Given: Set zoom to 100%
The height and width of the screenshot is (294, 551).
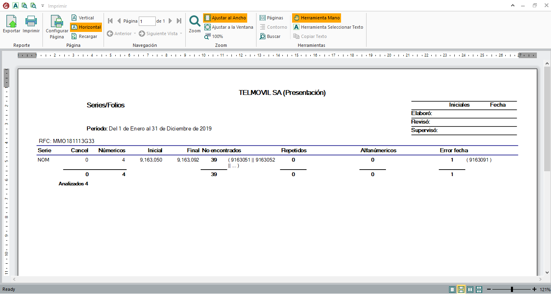Looking at the screenshot, I should pyautogui.click(x=214, y=36).
